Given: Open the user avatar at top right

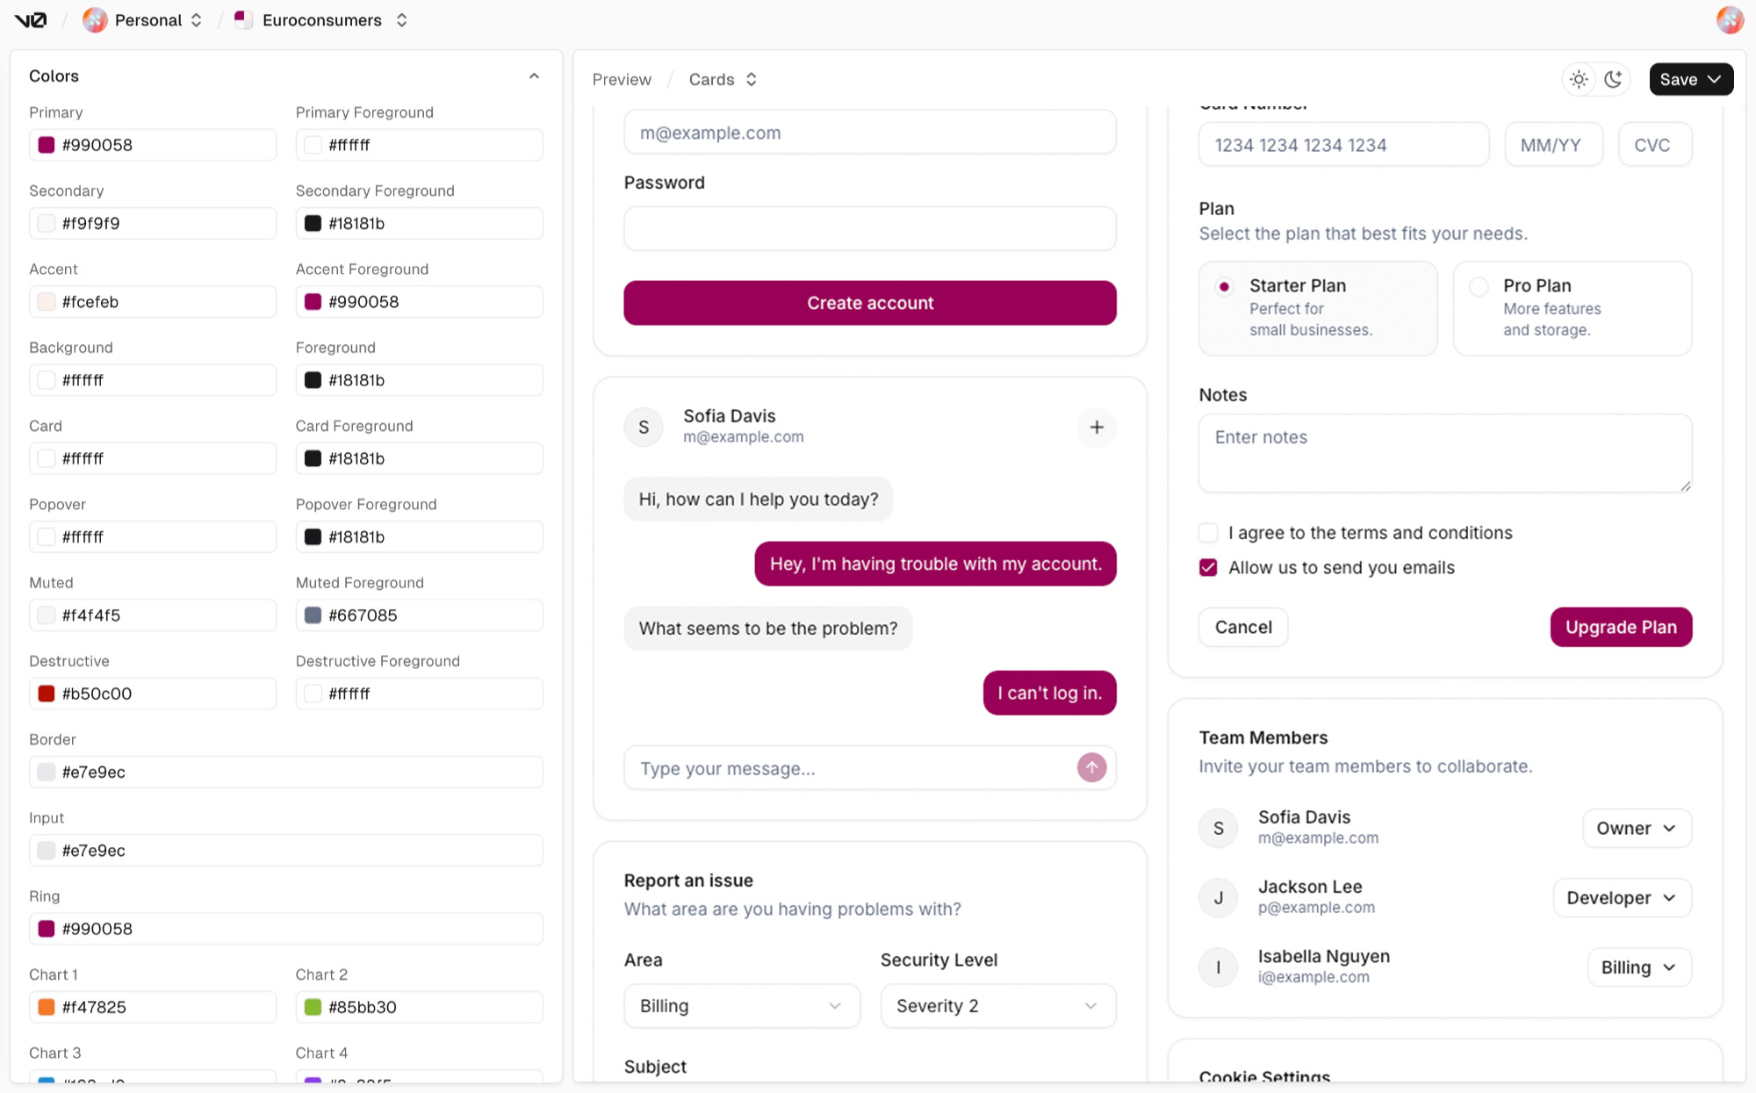Looking at the screenshot, I should pyautogui.click(x=1729, y=20).
